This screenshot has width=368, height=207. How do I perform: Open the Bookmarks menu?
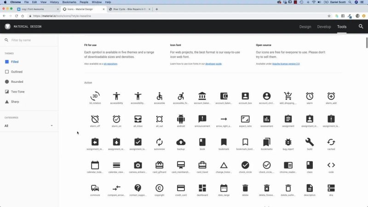(69, 2)
